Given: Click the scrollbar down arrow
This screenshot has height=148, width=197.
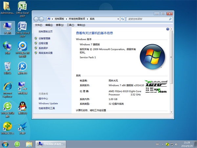Looking at the screenshot, I should pyautogui.click(x=171, y=112).
